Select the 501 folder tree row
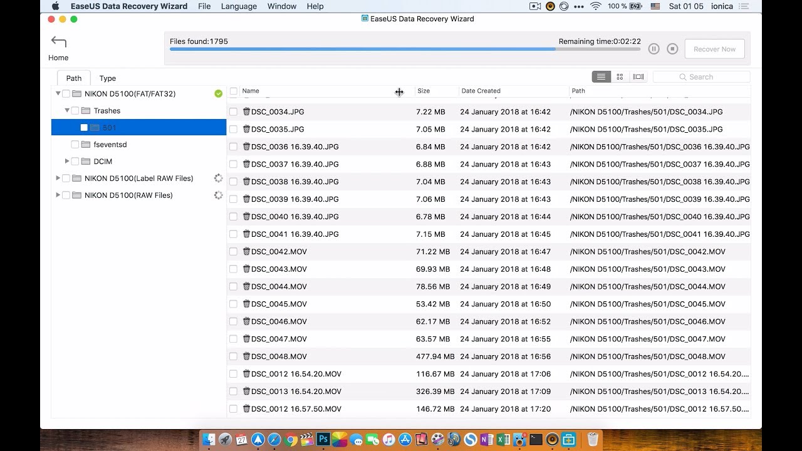Viewport: 802px width, 451px height. coord(138,128)
